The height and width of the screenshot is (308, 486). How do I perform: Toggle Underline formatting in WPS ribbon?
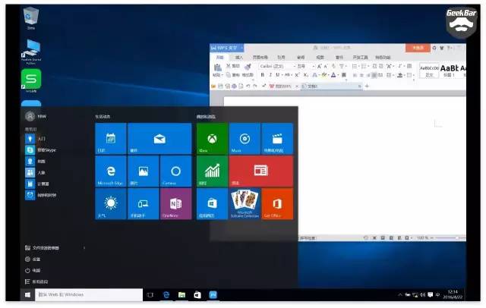278,75
